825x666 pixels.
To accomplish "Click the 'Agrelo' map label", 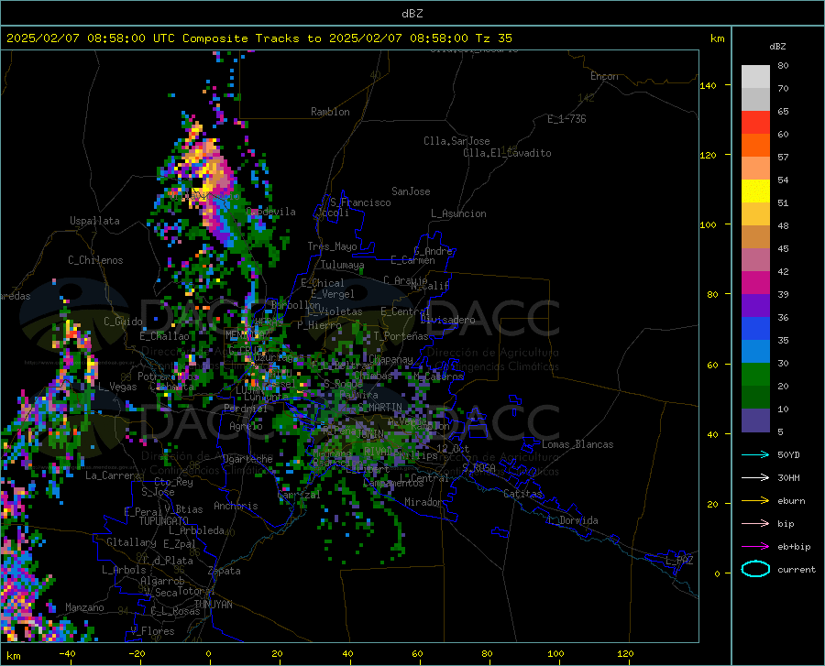I will [246, 426].
